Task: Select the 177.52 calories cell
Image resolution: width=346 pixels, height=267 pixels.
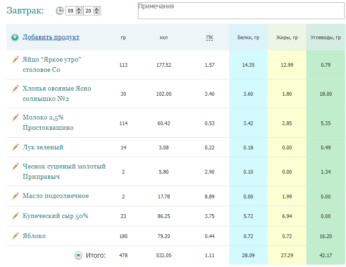Action: 164,65
